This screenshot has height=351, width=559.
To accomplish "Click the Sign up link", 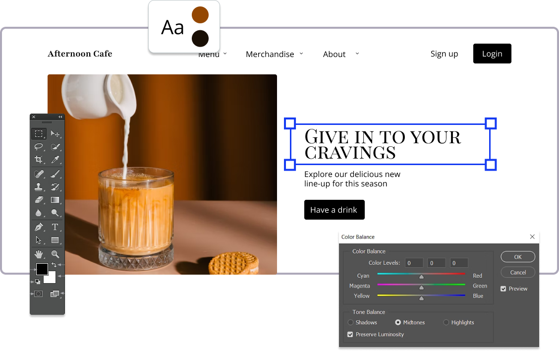I will pos(444,54).
